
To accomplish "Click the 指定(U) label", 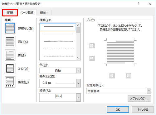I will [x=23, y=82].
